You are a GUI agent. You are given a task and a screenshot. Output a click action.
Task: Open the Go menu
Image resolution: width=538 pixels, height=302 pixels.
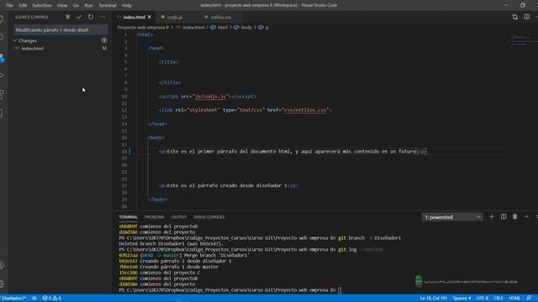76,5
